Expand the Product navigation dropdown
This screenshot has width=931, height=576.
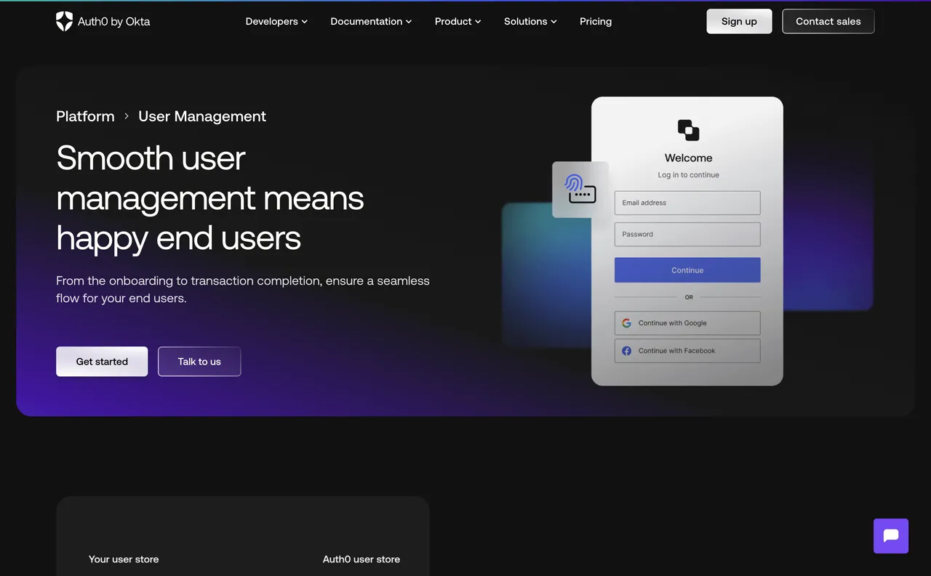(457, 21)
